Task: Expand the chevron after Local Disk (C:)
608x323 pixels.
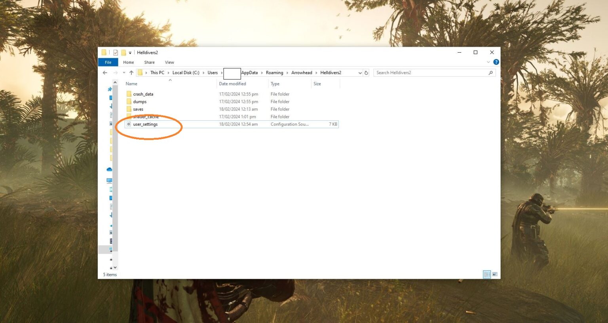Action: point(203,73)
